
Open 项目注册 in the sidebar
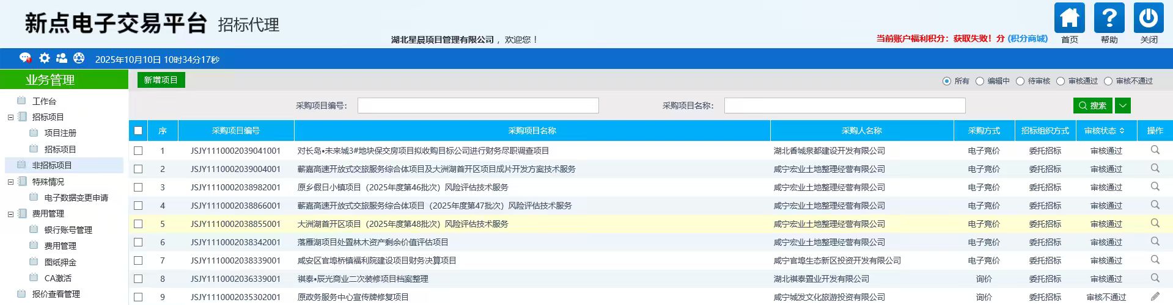60,133
